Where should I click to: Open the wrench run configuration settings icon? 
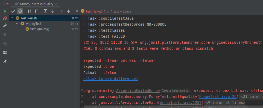tap(5, 25)
